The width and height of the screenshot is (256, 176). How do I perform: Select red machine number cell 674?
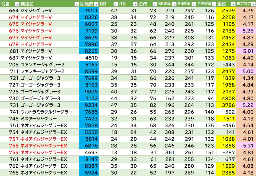(10, 17)
